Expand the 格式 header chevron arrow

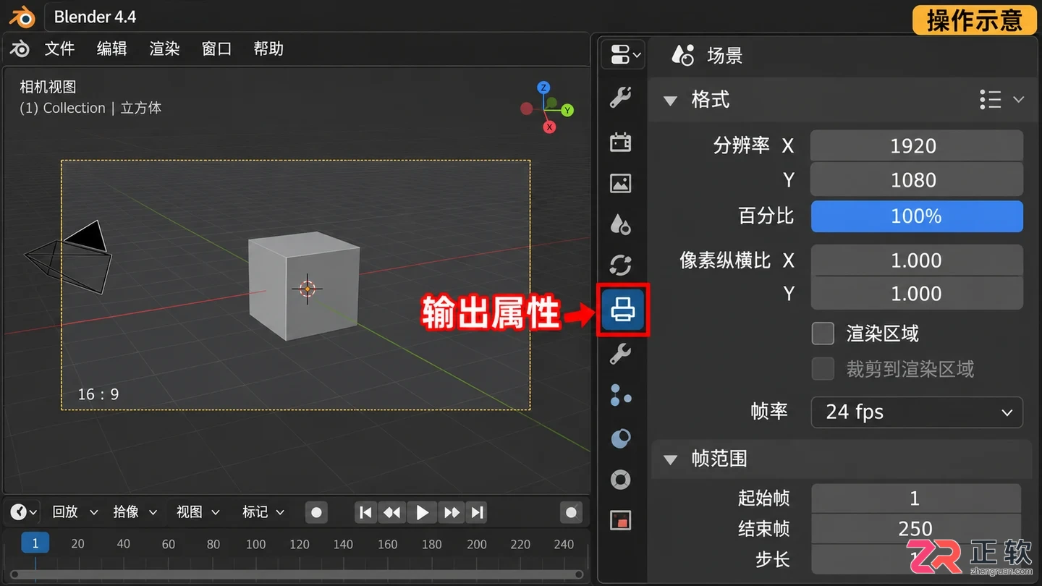pyautogui.click(x=1019, y=99)
